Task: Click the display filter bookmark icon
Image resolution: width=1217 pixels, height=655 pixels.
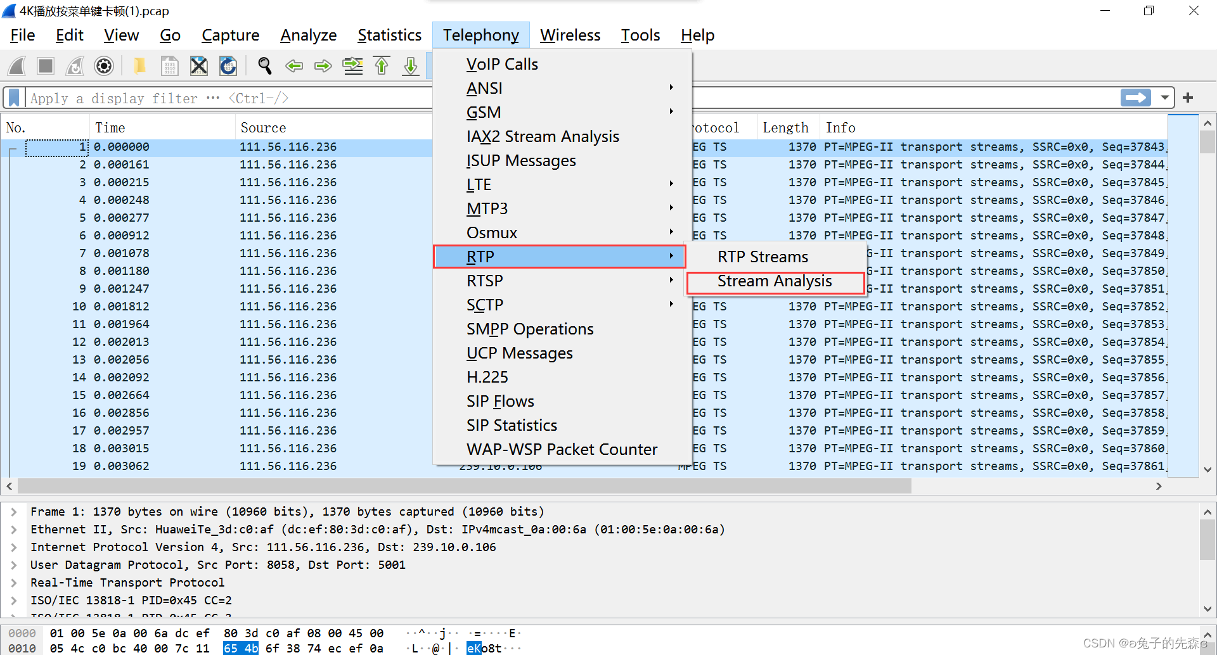Action: coord(13,98)
